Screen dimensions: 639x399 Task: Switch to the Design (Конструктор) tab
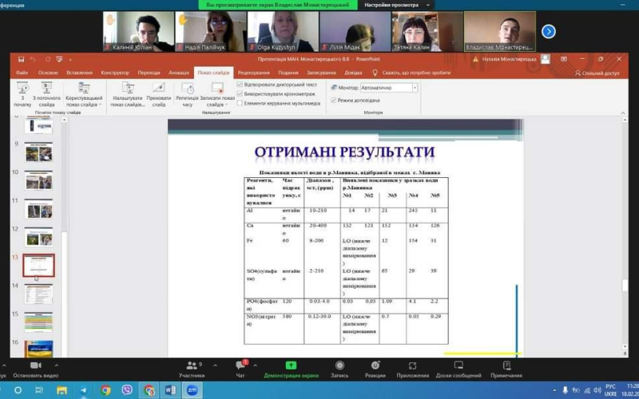115,73
